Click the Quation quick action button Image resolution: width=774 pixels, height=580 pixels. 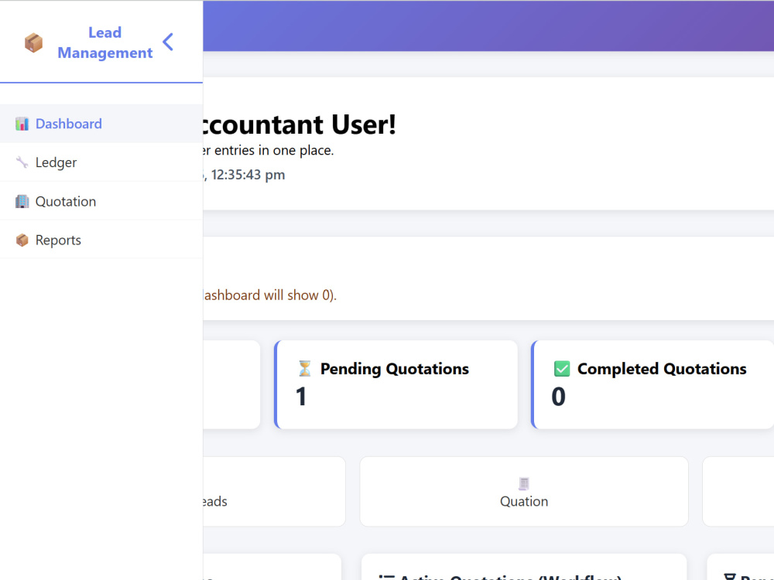click(x=524, y=491)
